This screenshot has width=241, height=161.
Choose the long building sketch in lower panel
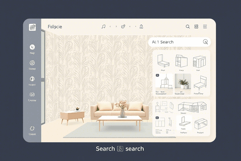coord(192,108)
